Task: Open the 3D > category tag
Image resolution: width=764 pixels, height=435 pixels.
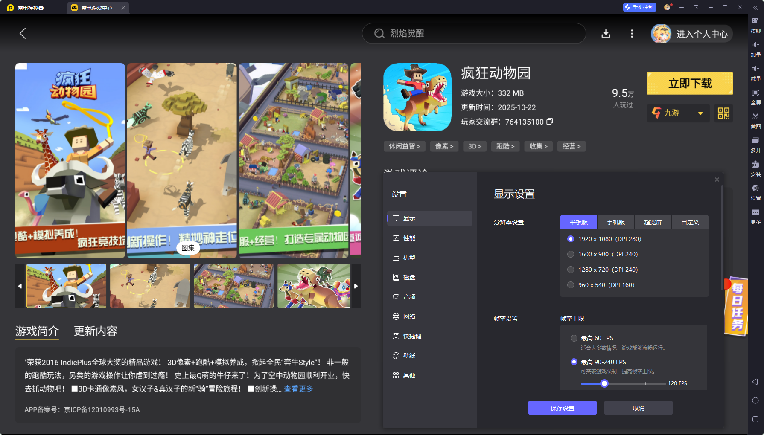Action: click(x=475, y=146)
